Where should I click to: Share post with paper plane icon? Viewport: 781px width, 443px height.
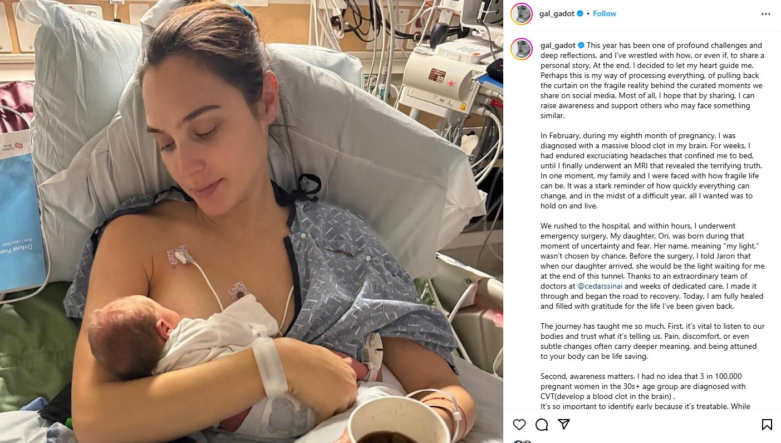point(564,425)
